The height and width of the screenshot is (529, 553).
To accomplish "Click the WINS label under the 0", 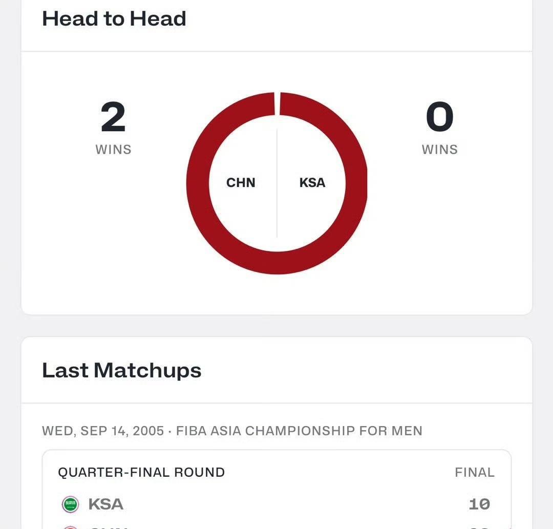I will (439, 150).
